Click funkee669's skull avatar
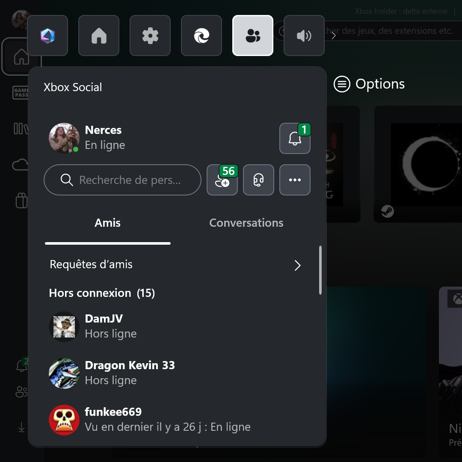This screenshot has height=462, width=462. pyautogui.click(x=64, y=420)
